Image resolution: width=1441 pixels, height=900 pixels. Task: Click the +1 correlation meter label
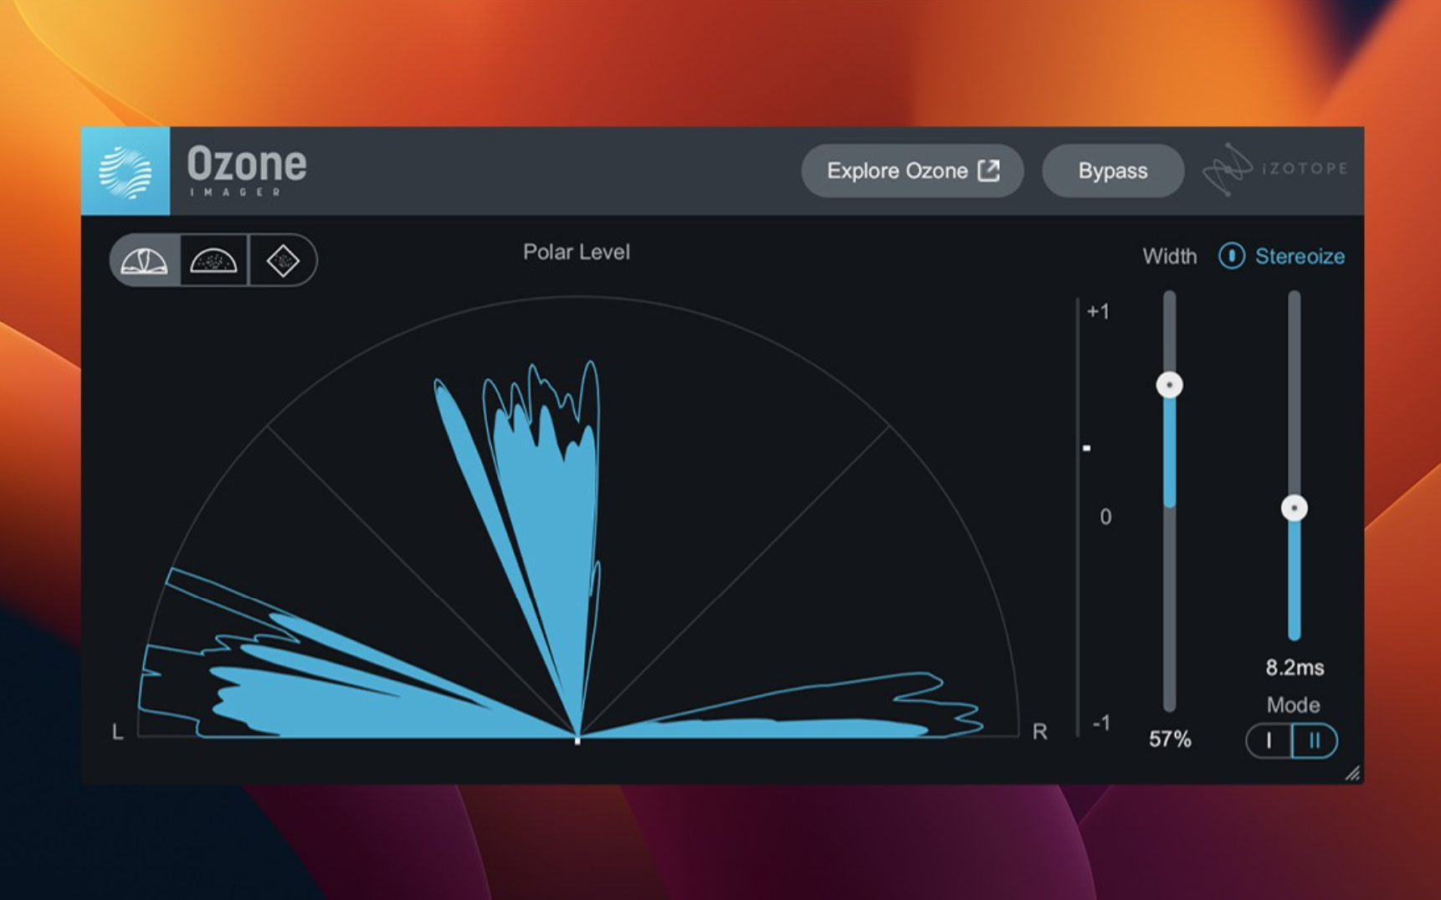click(x=1098, y=311)
